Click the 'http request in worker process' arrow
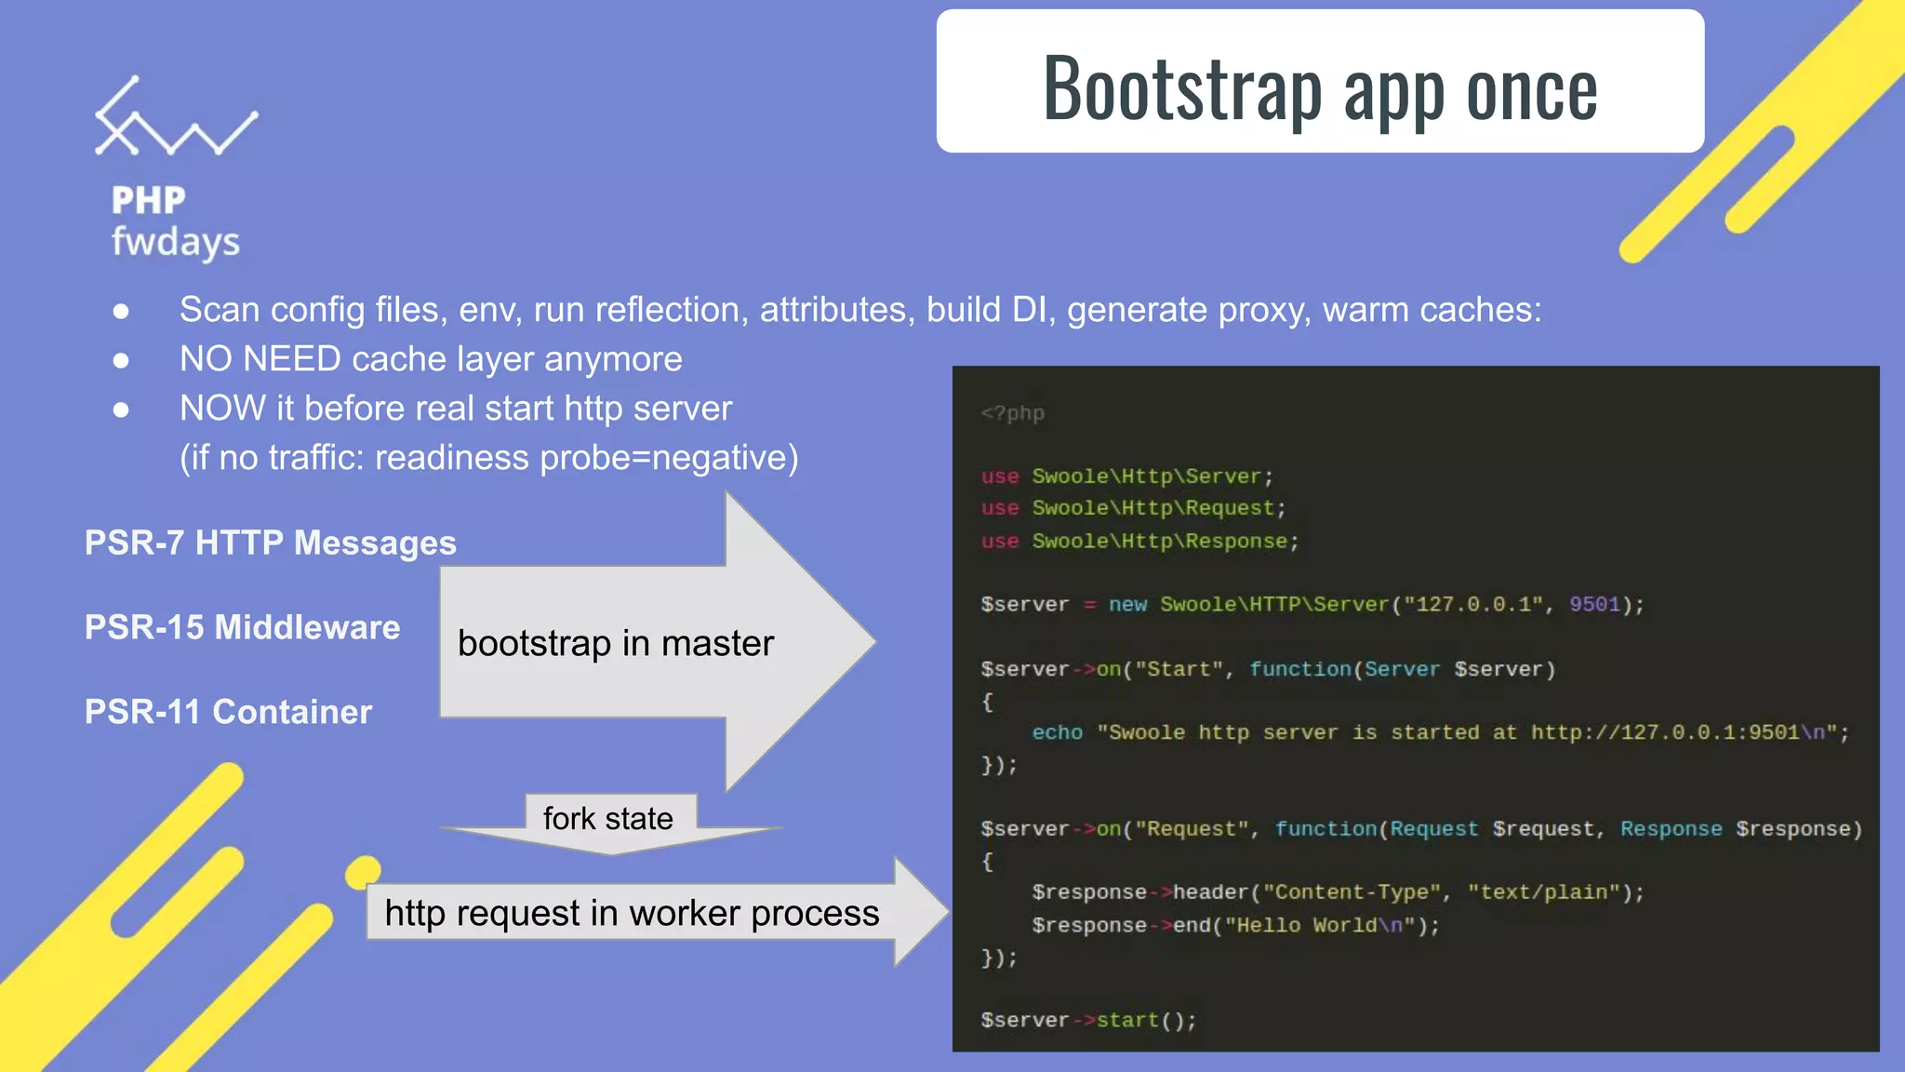 click(657, 912)
